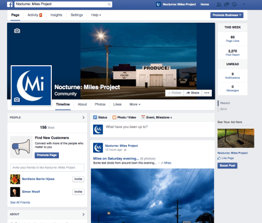Screen dimensions: 262x223
Task: Open the Photos tab
Action: pos(100,104)
